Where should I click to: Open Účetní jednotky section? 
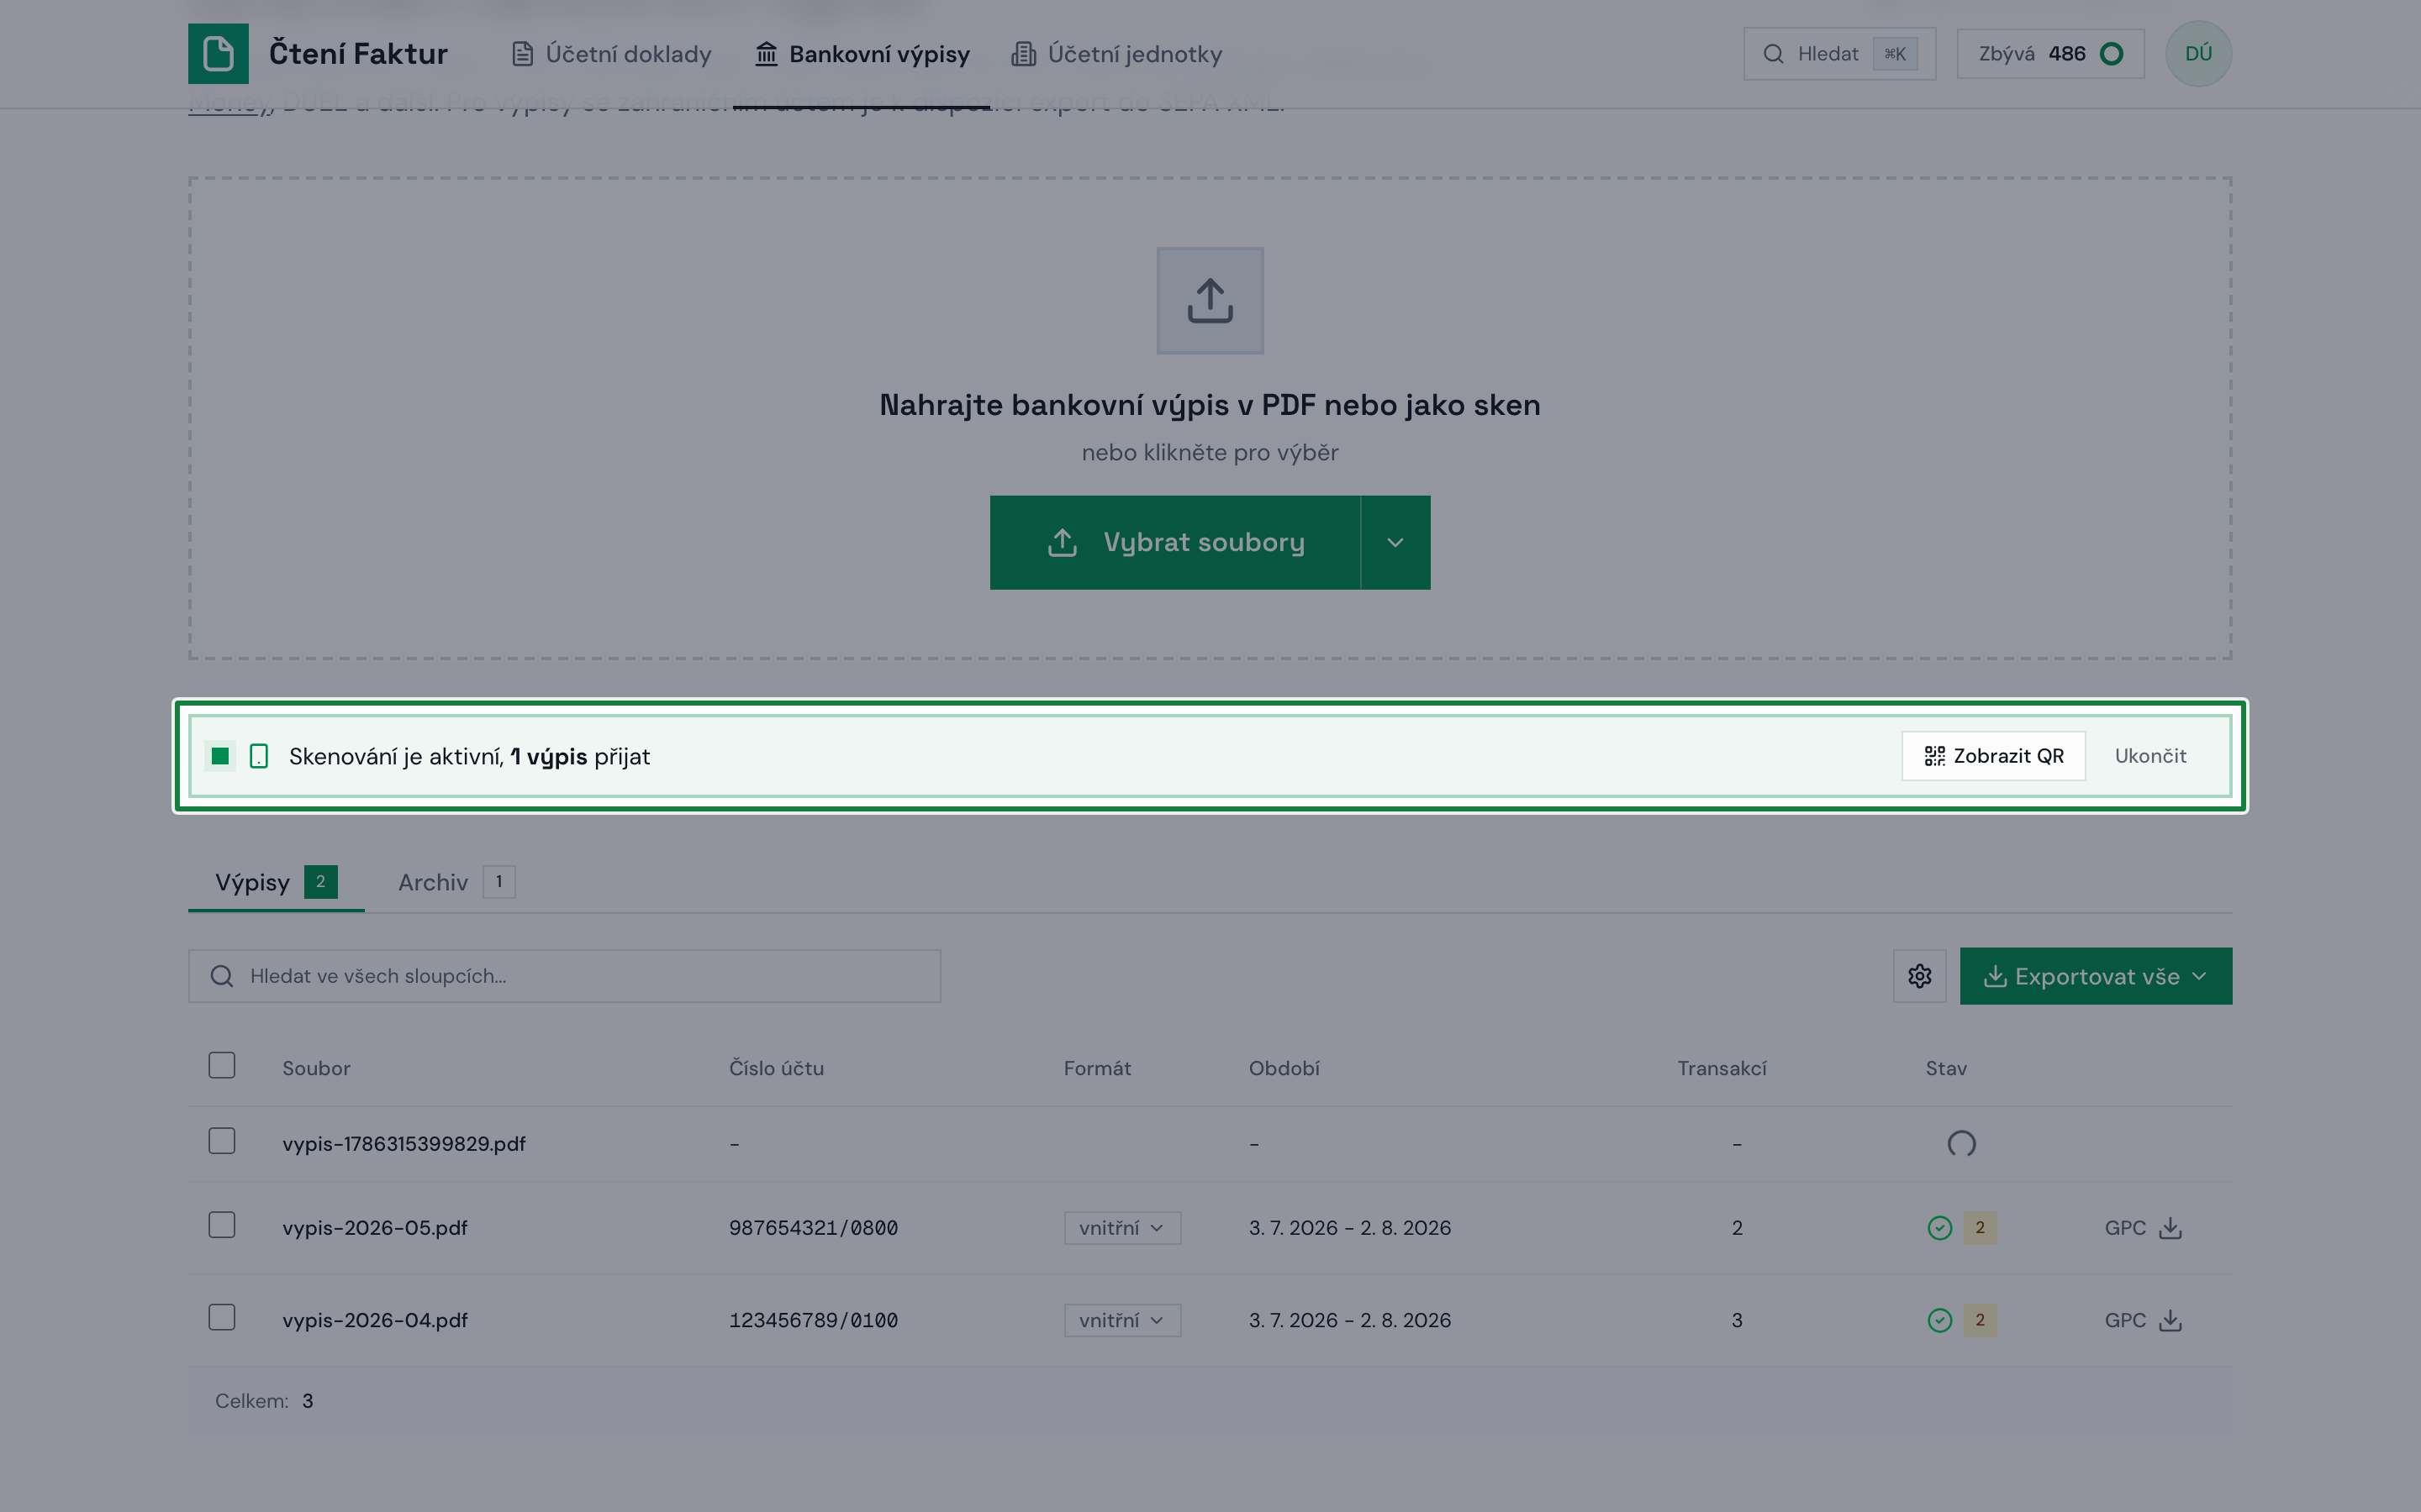[1116, 54]
